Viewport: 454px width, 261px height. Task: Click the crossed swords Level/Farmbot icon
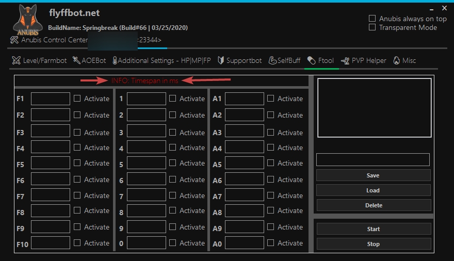[x=17, y=61]
